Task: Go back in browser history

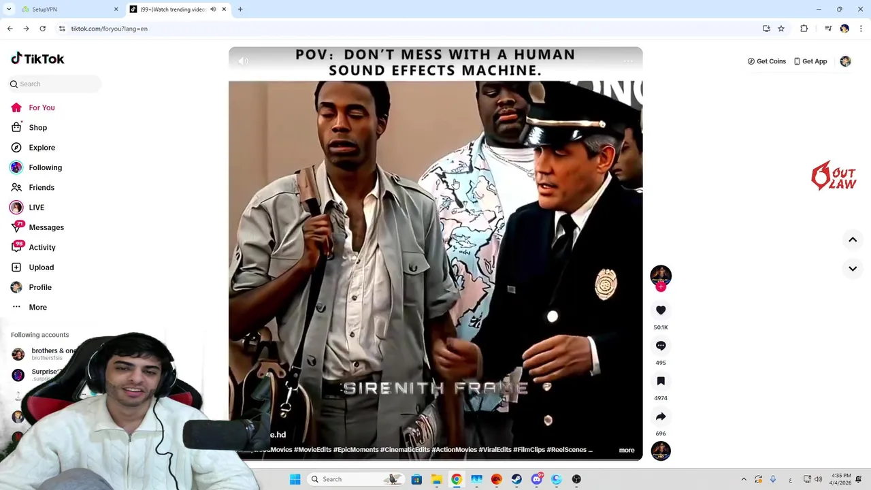Action: tap(10, 29)
